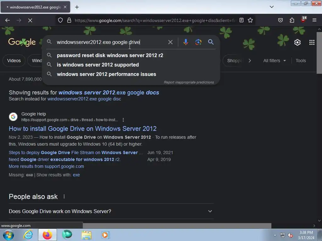Click the Google Help site favicon
322x241 pixels.
coord(13,117)
